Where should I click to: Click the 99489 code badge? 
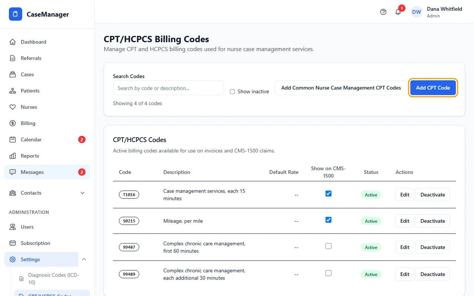coord(129,274)
